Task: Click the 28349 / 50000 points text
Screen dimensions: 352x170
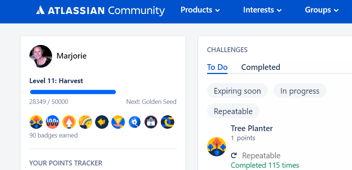Action: [x=49, y=102]
